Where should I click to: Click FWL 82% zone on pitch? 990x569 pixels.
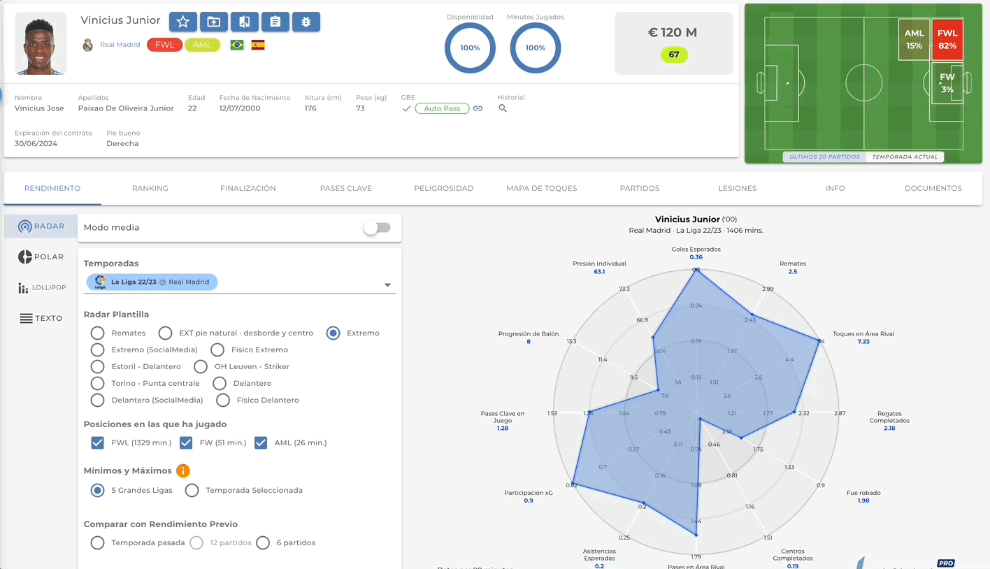click(x=947, y=39)
